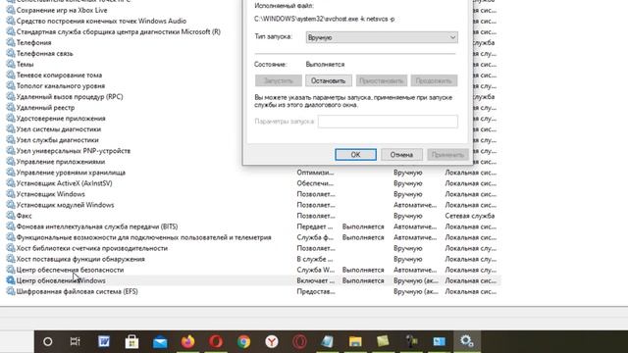Open Sticky Notes icon on taskbar
Image resolution: width=628 pixels, height=353 pixels.
[x=383, y=341]
